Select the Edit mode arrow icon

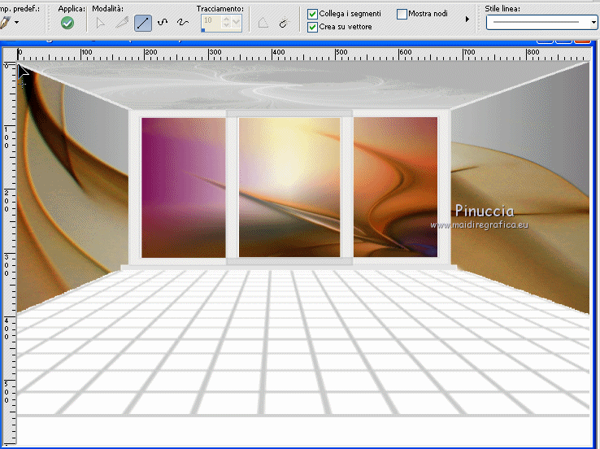click(x=100, y=23)
